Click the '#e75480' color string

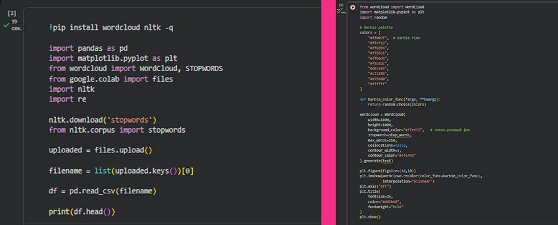pos(378,79)
